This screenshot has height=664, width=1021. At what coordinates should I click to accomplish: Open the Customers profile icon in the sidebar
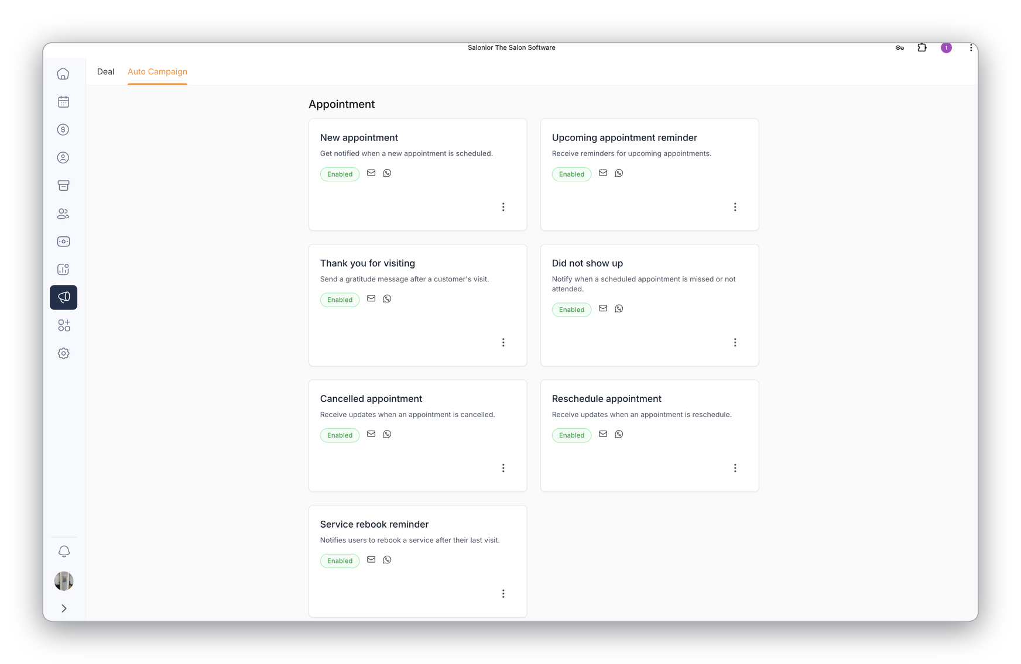(63, 157)
